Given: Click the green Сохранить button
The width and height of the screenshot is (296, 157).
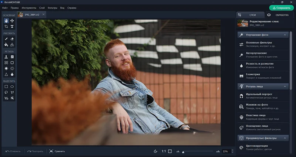Looking at the screenshot, I should pyautogui.click(x=281, y=7).
